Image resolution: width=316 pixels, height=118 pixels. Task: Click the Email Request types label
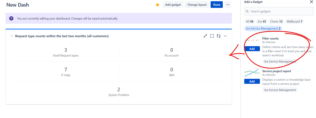point(66,55)
